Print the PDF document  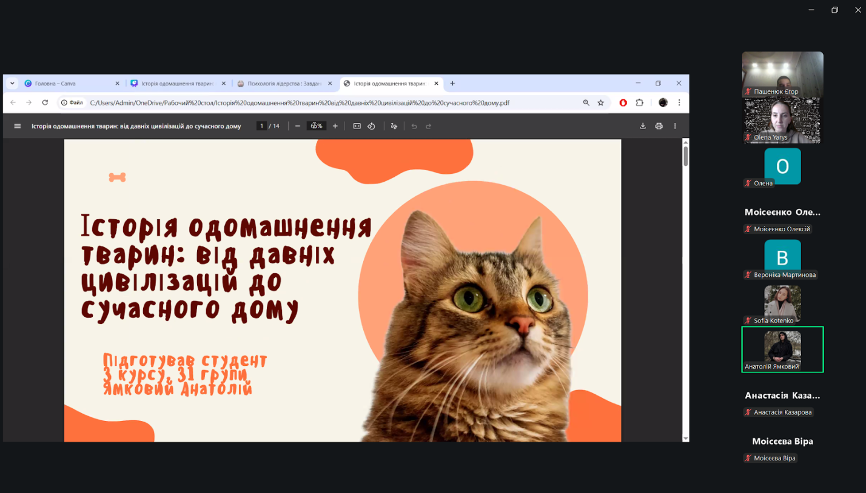tap(659, 126)
